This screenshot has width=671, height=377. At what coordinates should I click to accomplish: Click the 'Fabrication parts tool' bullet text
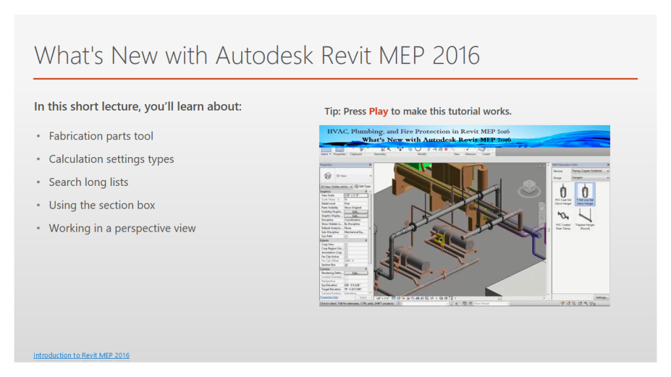click(x=101, y=136)
